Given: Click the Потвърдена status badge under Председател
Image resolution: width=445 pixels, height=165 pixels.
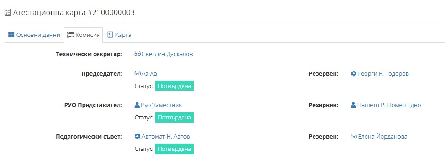Looking at the screenshot, I should pyautogui.click(x=174, y=86).
